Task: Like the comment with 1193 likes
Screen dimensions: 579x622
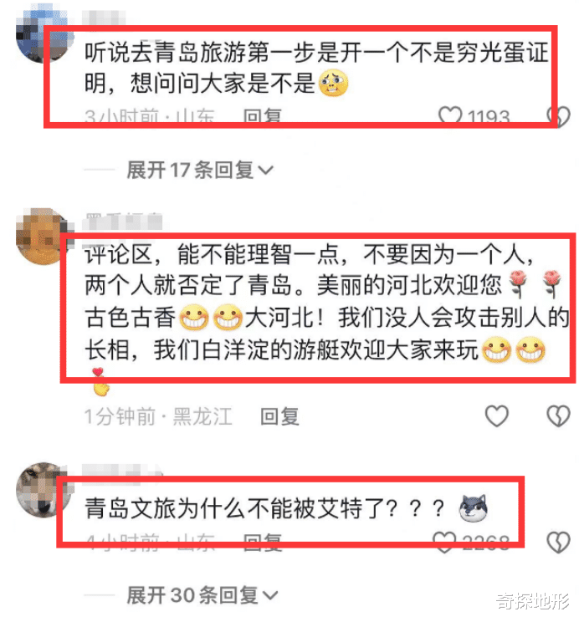Action: [x=449, y=115]
